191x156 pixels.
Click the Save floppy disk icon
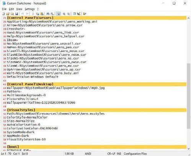click(x=16, y=14)
